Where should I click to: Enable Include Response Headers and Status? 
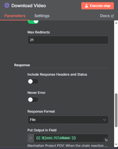[33, 81]
